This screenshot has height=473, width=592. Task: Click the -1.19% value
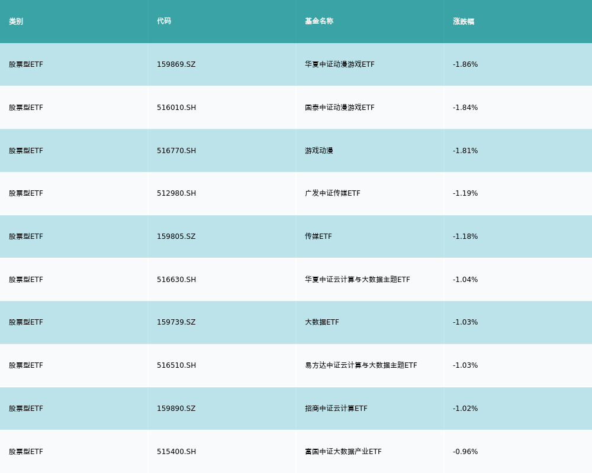465,193
